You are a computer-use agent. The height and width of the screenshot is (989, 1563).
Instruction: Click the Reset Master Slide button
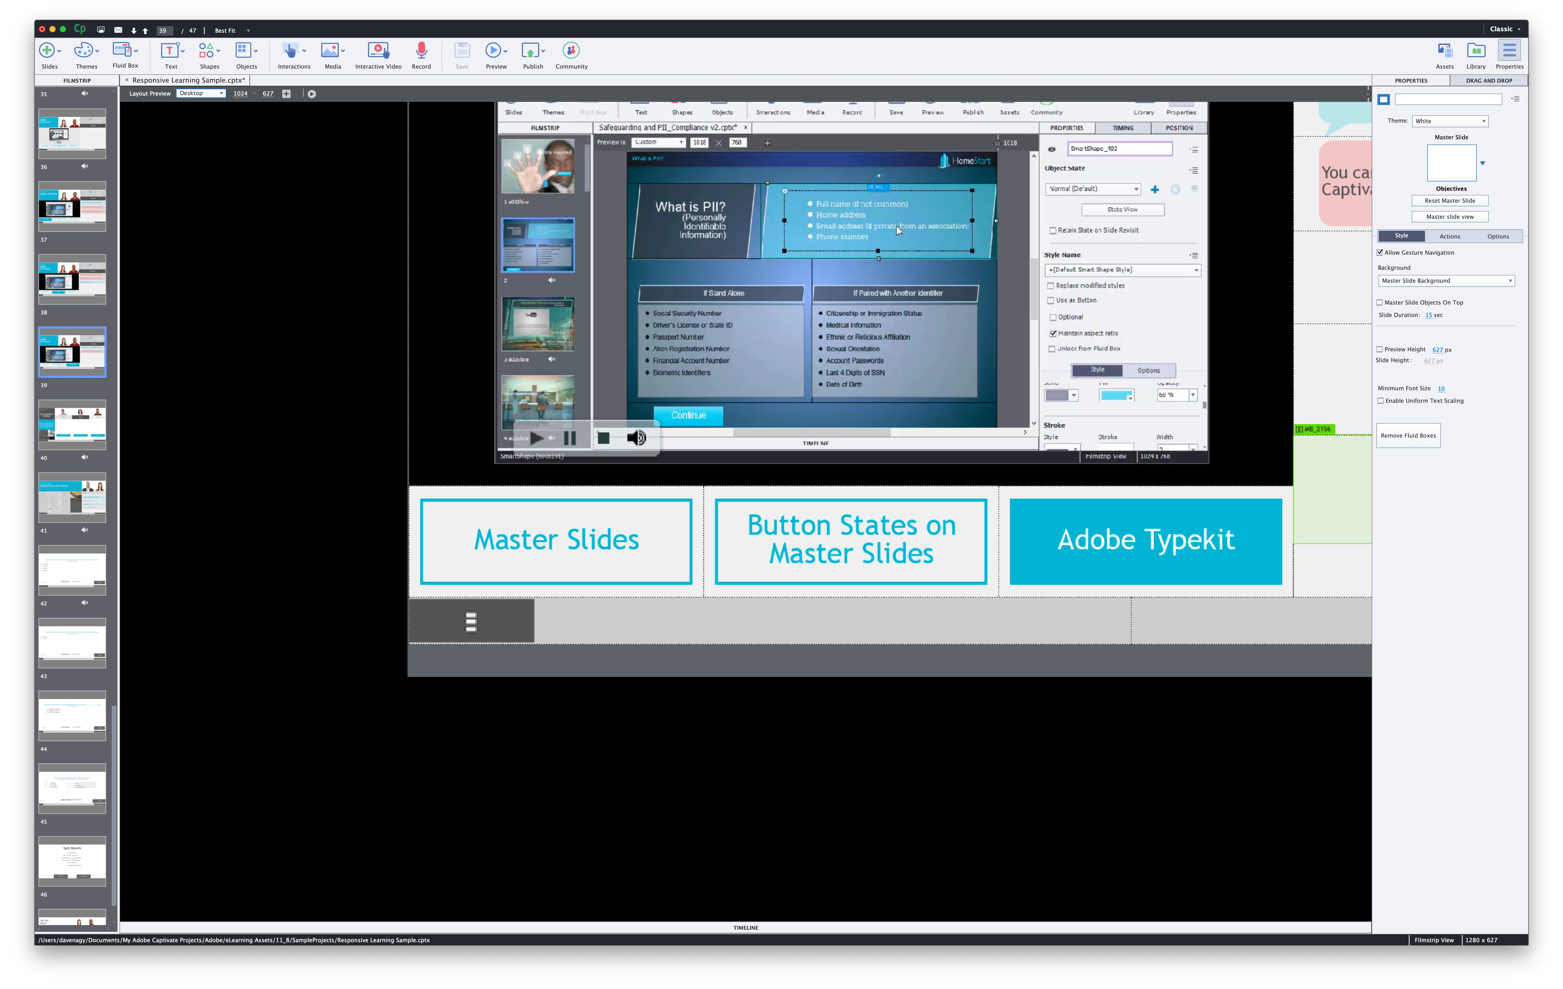[1449, 201]
